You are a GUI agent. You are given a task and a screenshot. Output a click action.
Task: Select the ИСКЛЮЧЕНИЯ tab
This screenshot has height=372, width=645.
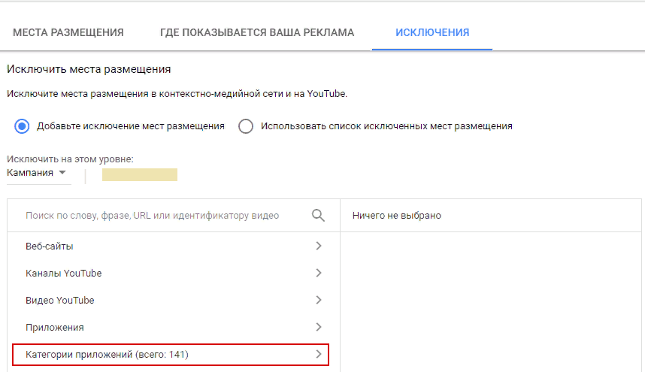(432, 32)
